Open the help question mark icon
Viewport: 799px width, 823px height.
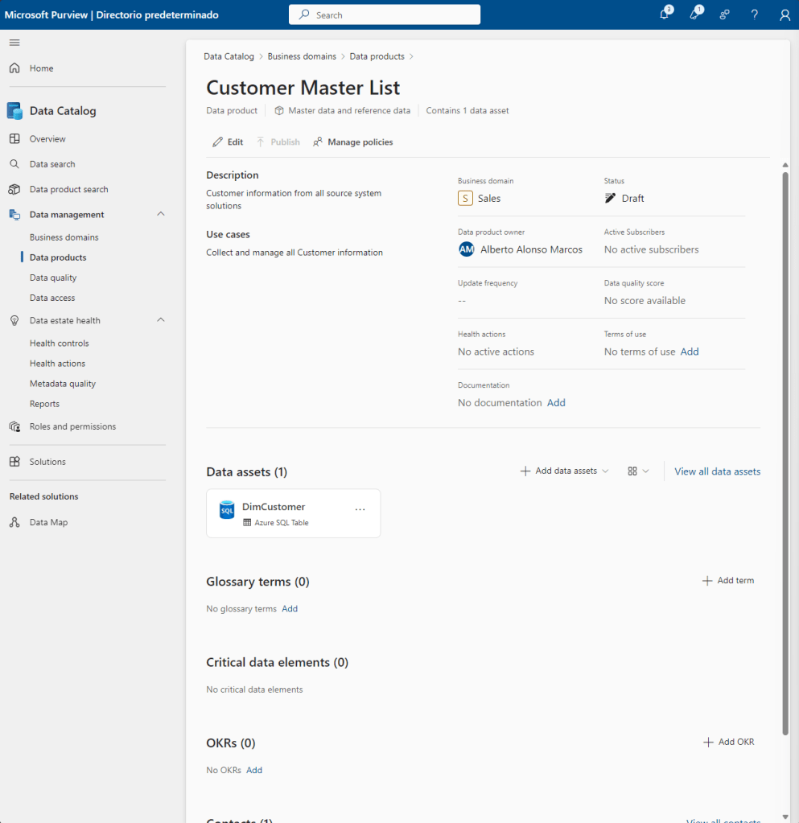pos(754,14)
